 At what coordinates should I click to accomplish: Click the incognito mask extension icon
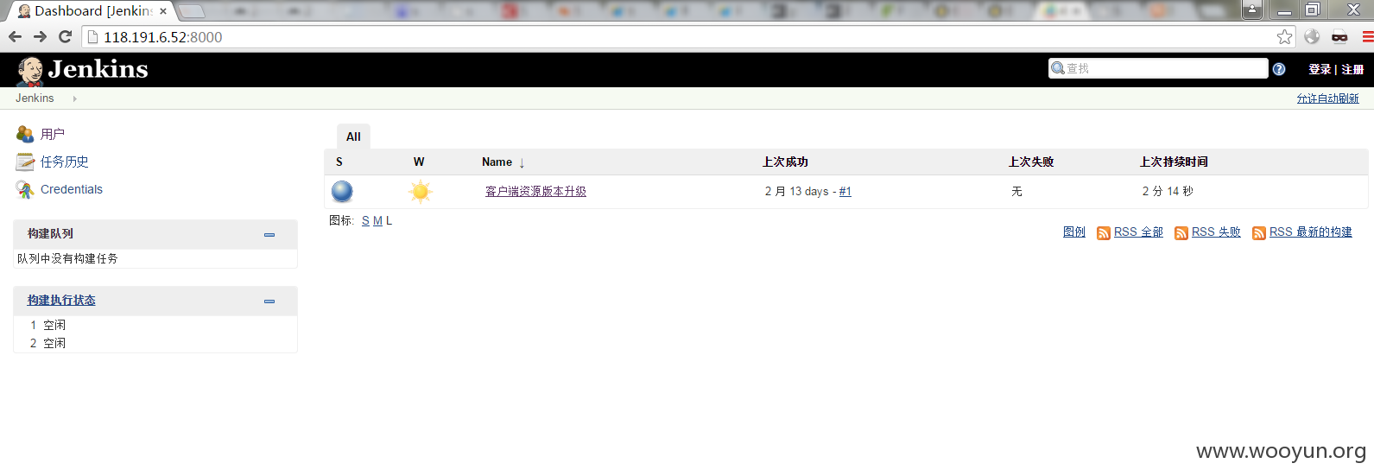(x=1339, y=36)
